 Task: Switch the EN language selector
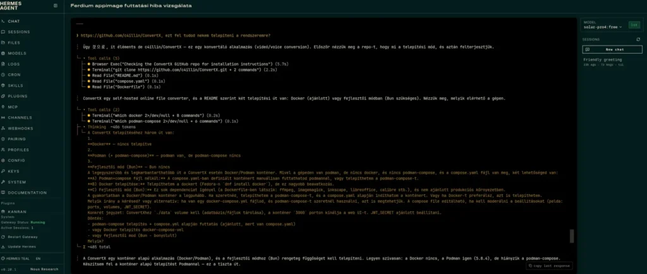[38, 258]
